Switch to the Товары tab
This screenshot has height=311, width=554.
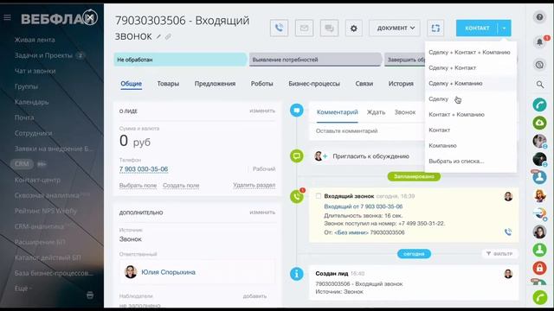coord(168,84)
